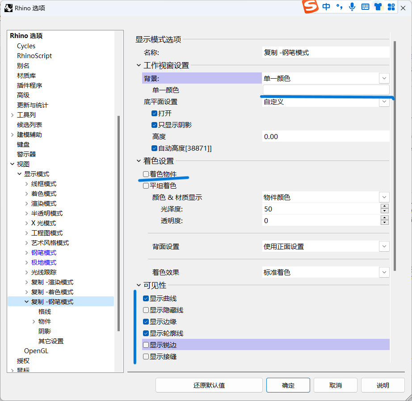
Task: Expand the 线框模式 tree node
Action: click(x=26, y=184)
